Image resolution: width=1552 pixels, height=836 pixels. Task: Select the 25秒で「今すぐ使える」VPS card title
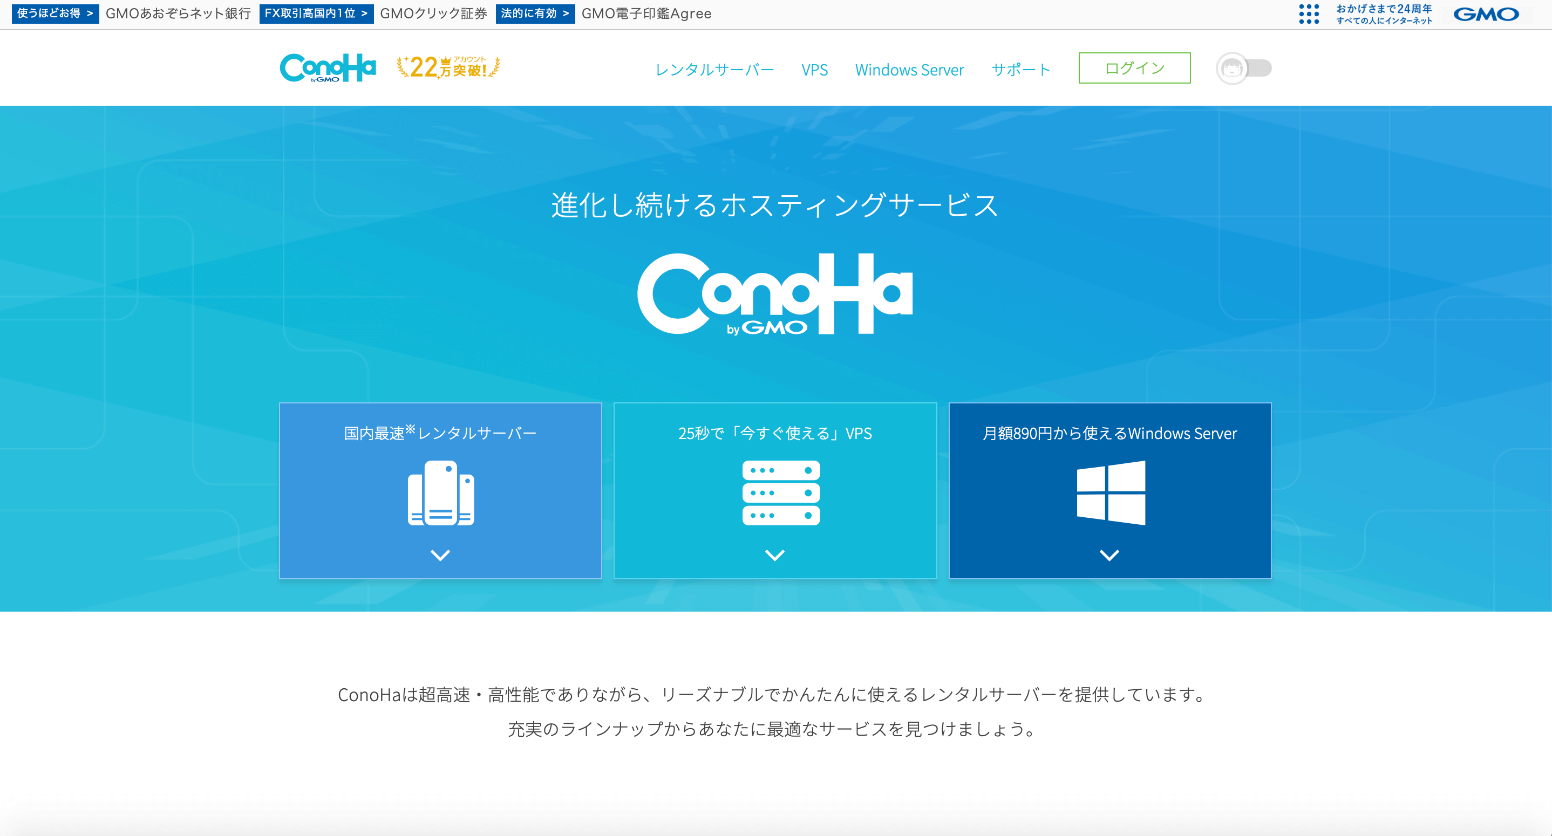[775, 433]
